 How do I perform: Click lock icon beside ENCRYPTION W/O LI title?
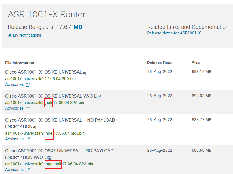click(50, 158)
